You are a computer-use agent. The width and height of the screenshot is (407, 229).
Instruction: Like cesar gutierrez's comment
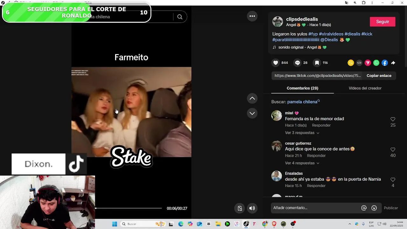[x=393, y=149]
